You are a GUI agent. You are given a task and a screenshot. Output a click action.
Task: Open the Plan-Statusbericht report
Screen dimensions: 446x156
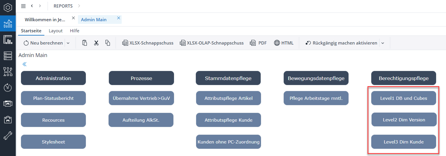pyautogui.click(x=53, y=98)
